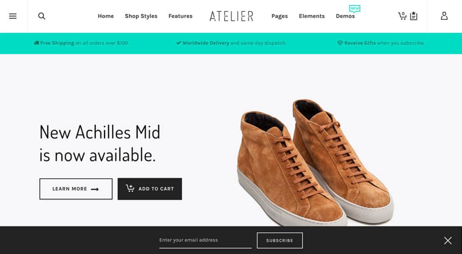
Task: Open the Features menu
Action: (180, 16)
